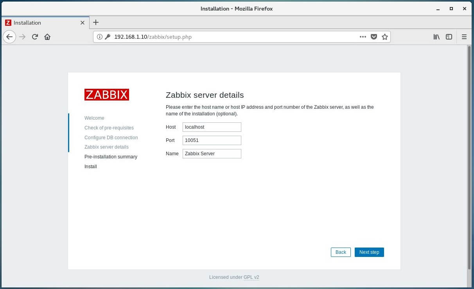Click the Back navigation arrow in Firefox
Screen dimensions: 474x289
click(9, 37)
